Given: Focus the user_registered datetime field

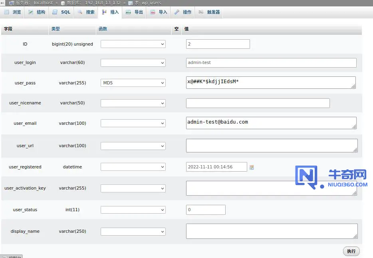Looking at the screenshot, I should point(216,167).
